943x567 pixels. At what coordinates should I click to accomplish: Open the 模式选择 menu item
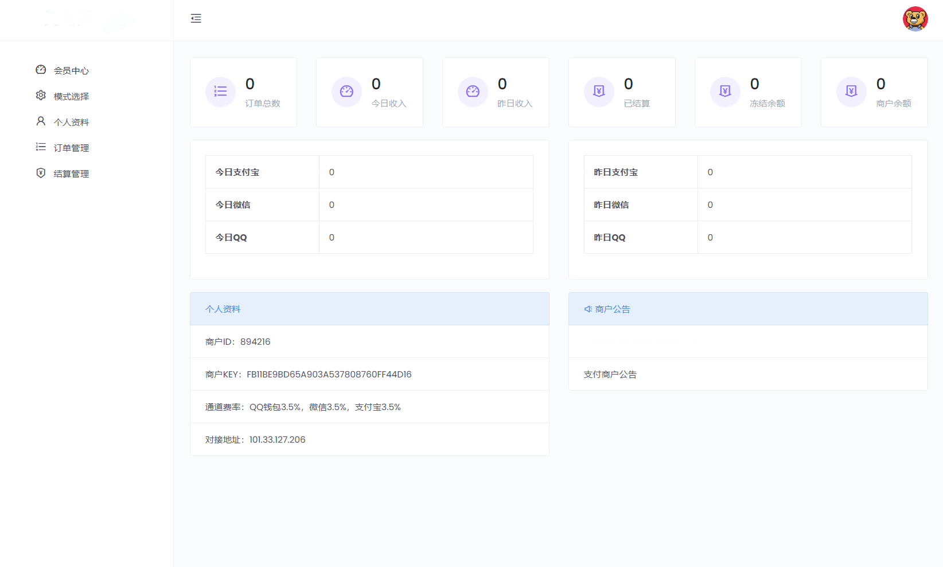[71, 96]
